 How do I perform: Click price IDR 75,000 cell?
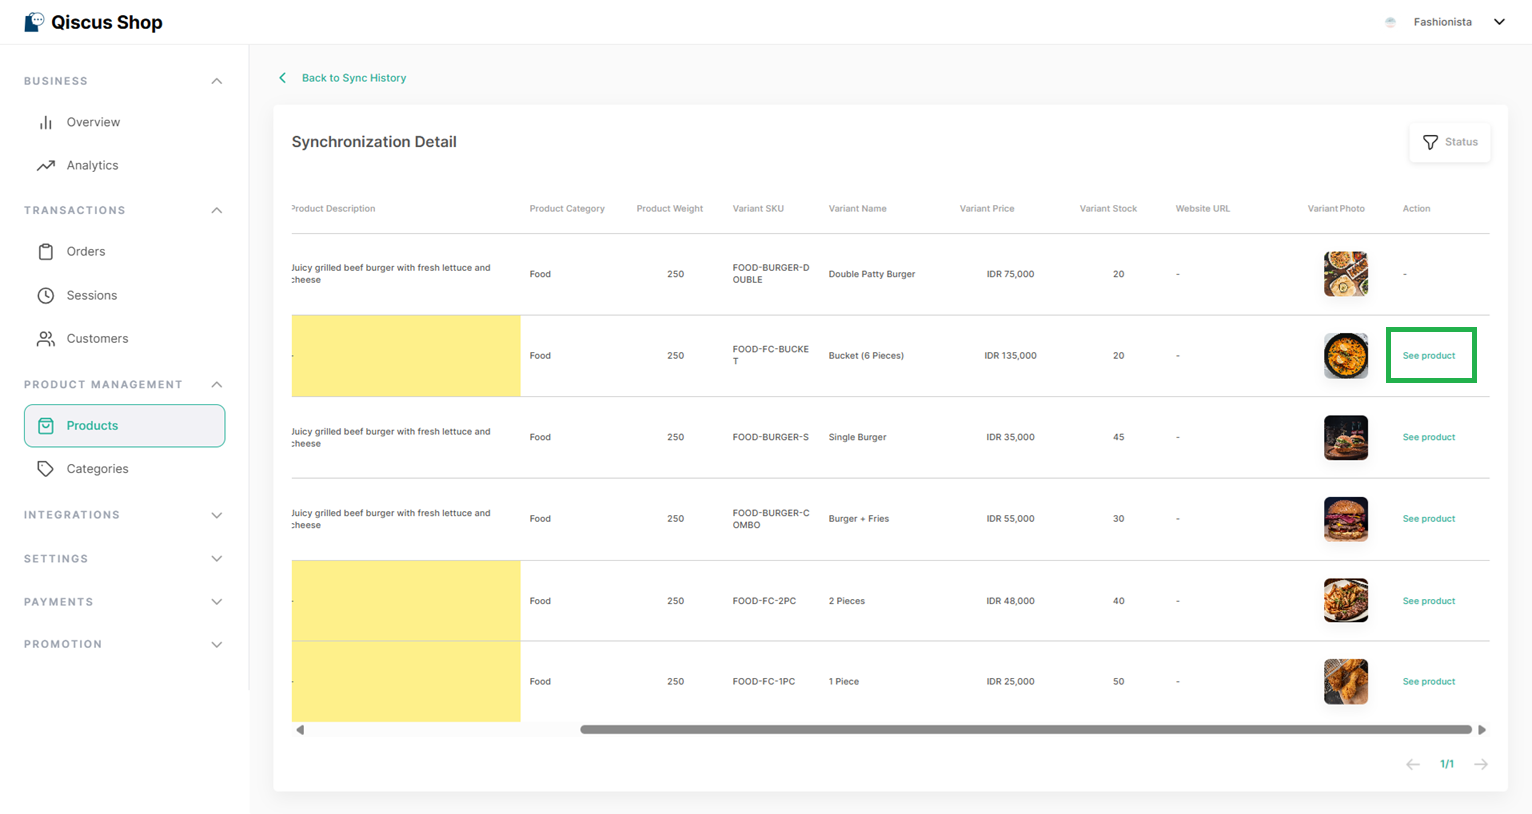[1011, 274]
